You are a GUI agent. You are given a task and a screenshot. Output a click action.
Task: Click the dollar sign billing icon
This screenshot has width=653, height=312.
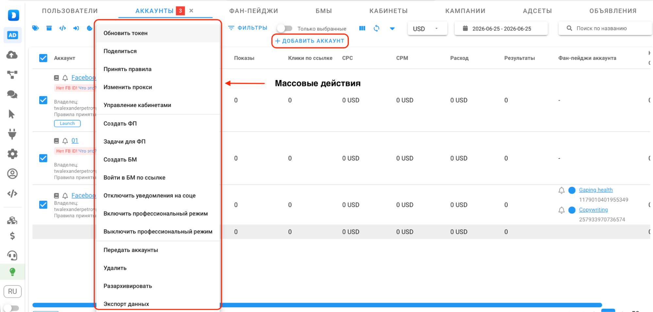[12, 236]
